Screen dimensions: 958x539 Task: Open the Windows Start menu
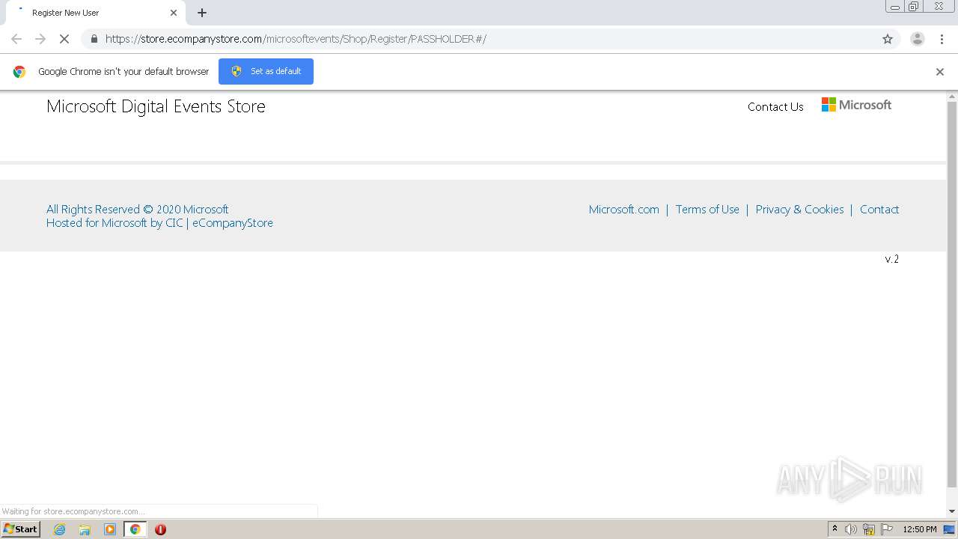click(21, 529)
